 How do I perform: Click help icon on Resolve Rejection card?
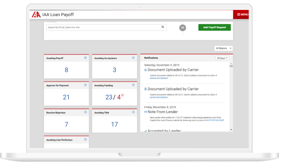86,112
